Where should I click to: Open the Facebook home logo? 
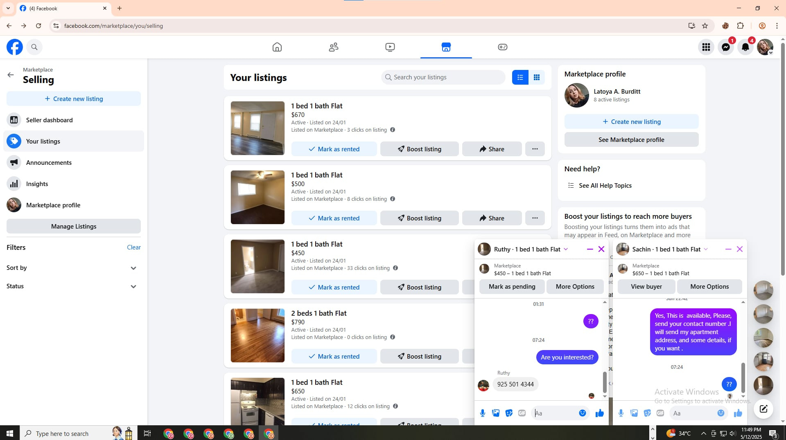coord(15,47)
